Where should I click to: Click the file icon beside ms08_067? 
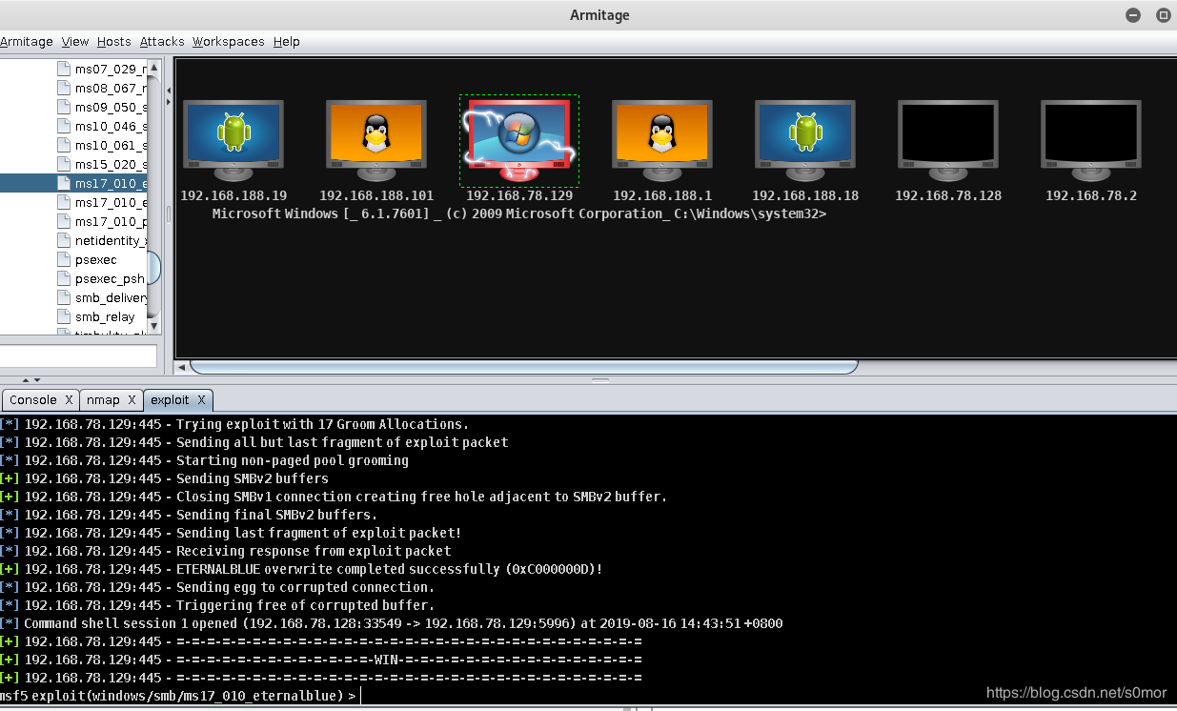[64, 88]
